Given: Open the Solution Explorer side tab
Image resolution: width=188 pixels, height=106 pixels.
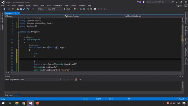Looking at the screenshot, I should pos(186,18).
